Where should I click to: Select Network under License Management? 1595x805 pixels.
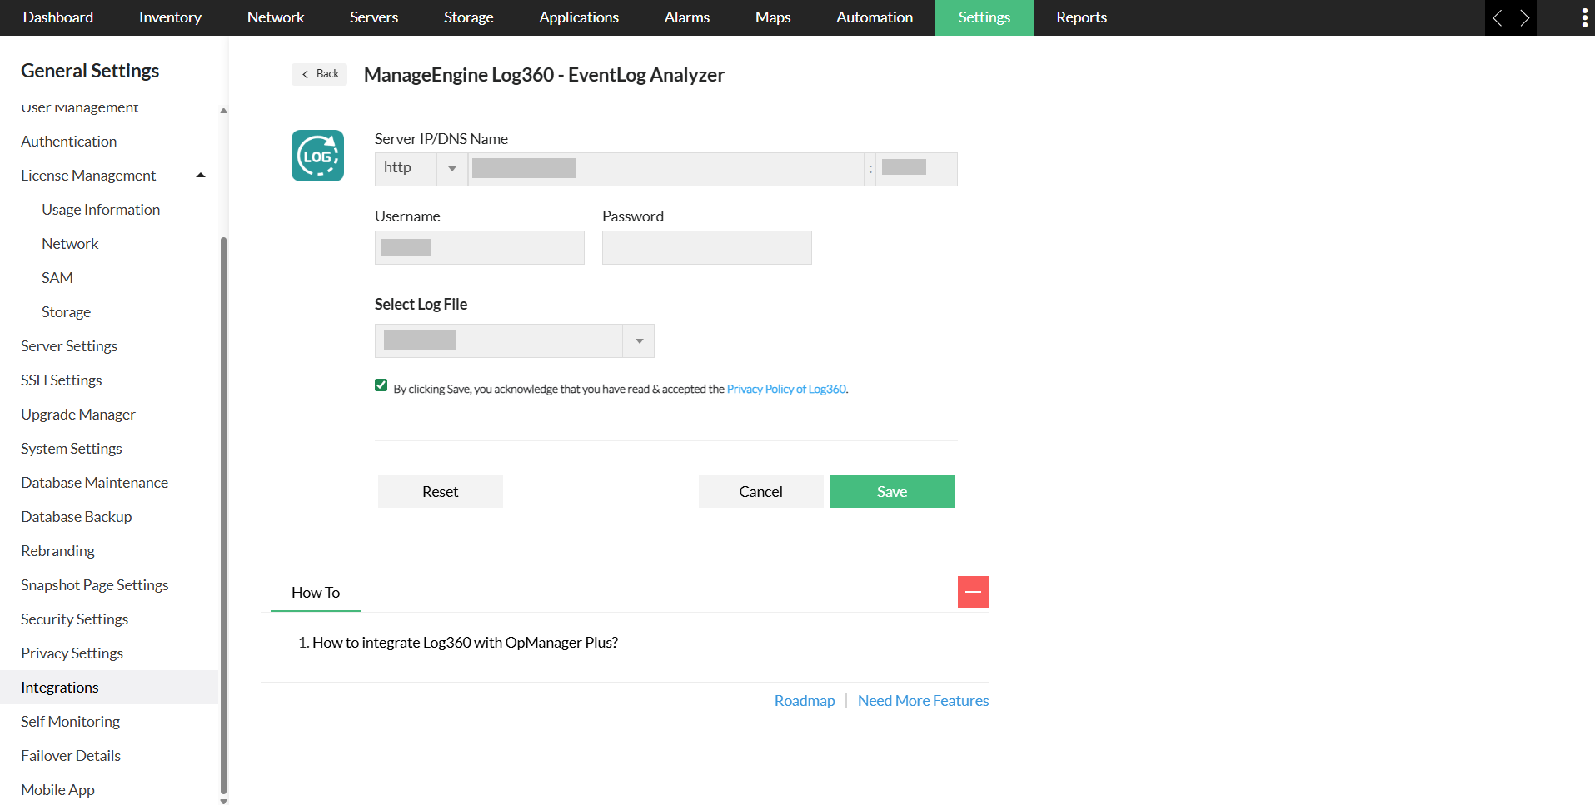(70, 244)
